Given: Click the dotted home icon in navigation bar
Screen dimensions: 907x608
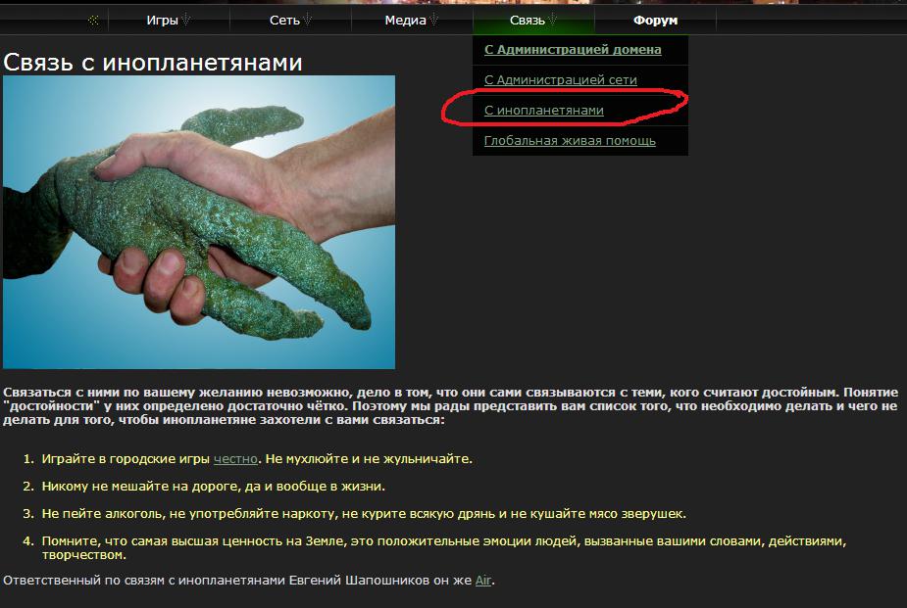Looking at the screenshot, I should (x=93, y=21).
